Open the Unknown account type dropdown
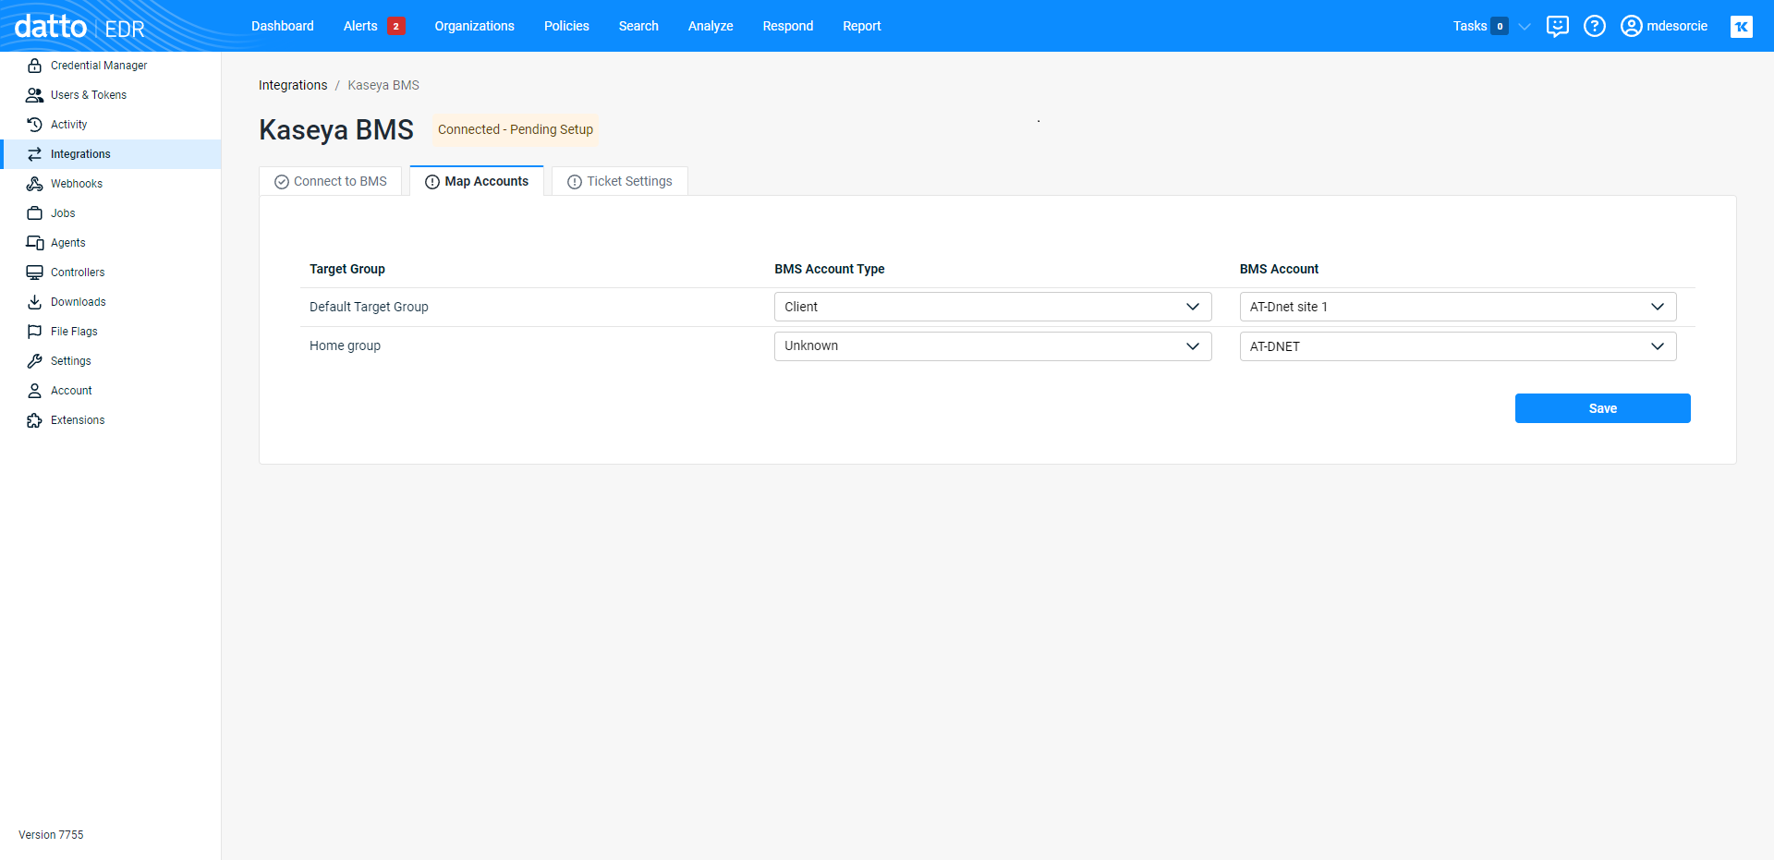Image resolution: width=1774 pixels, height=860 pixels. coord(992,346)
